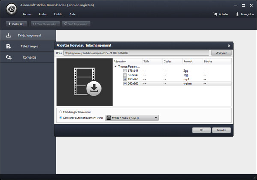The height and width of the screenshot is (180, 257).
Task: Minimize the Aiseesoft window
Action: [x=236, y=6]
